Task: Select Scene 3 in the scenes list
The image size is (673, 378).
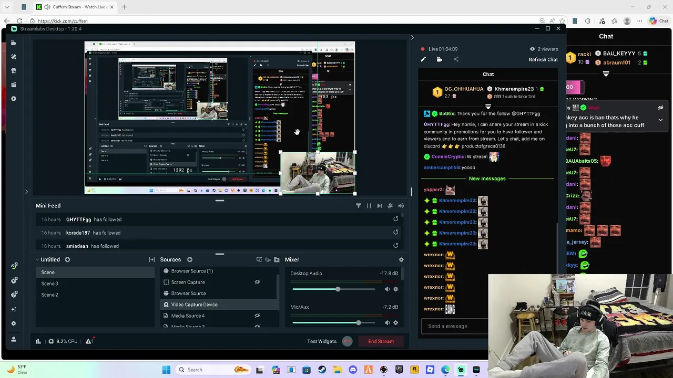Action: [x=95, y=283]
